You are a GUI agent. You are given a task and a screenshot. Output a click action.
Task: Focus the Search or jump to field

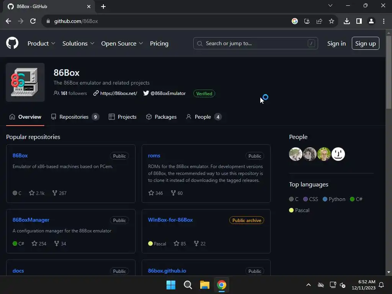[255, 43]
